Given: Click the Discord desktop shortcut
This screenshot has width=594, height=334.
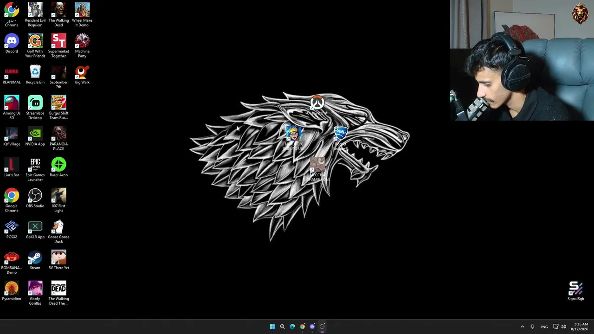Looking at the screenshot, I should [12, 44].
